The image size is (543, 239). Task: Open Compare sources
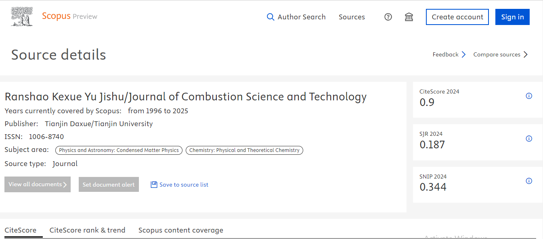497,54
